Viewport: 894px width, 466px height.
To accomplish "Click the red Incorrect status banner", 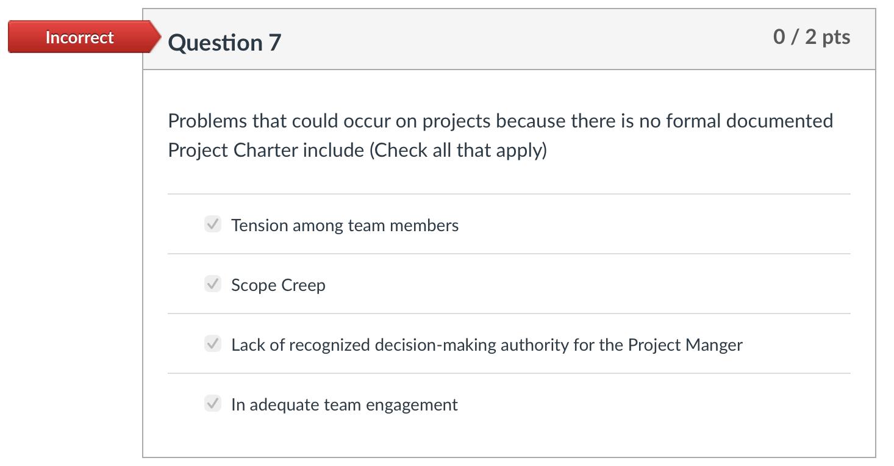I will click(x=79, y=37).
